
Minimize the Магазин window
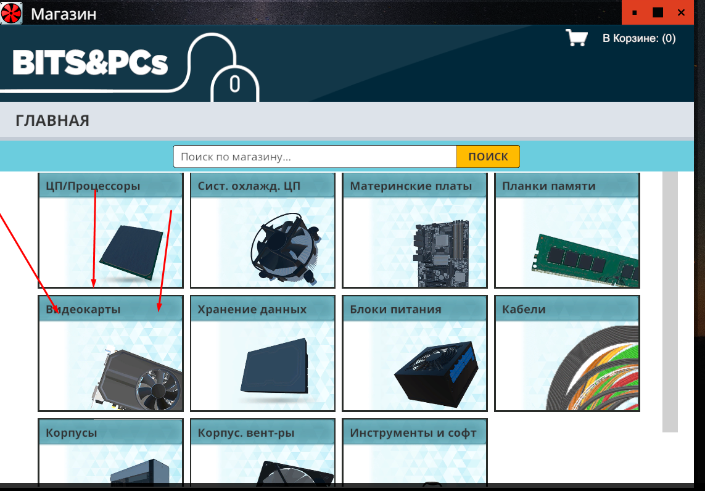click(x=635, y=12)
